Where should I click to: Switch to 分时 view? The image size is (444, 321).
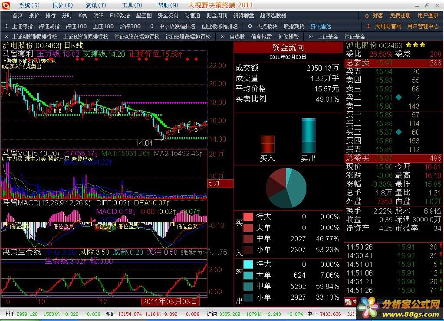point(67,16)
